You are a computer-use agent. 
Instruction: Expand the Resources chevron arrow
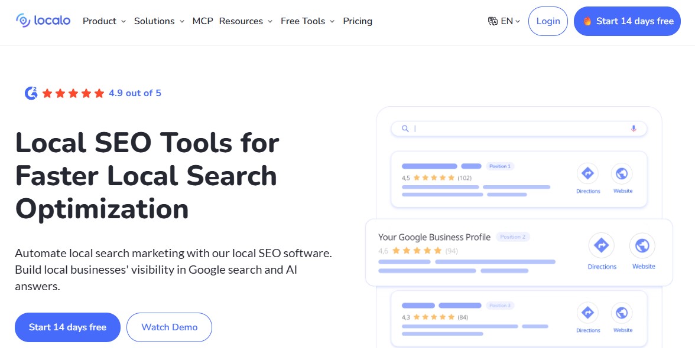270,21
